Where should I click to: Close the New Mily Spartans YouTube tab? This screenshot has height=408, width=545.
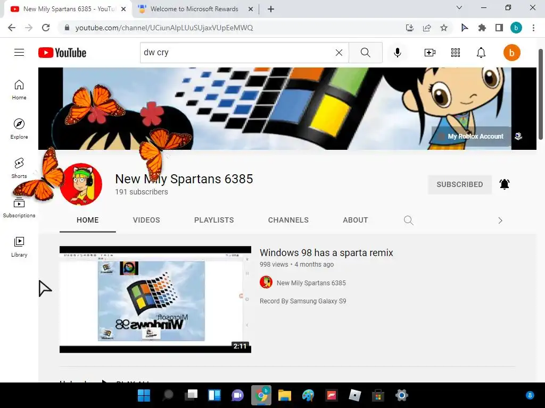(x=123, y=9)
